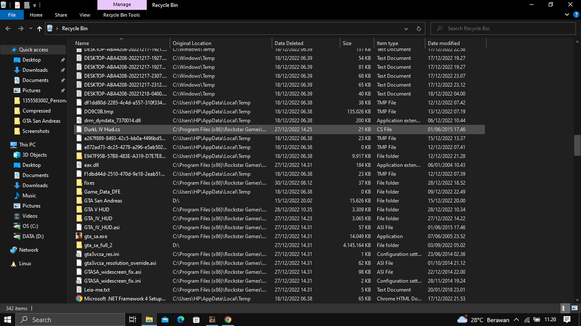Sort by the Name column header
The width and height of the screenshot is (581, 326).
[x=122, y=43]
